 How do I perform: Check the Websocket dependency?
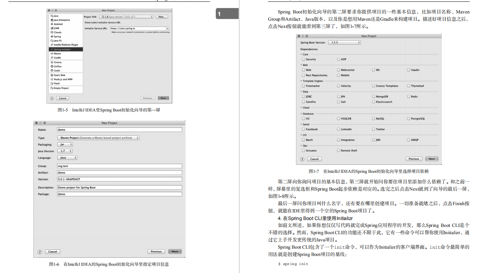click(x=338, y=70)
